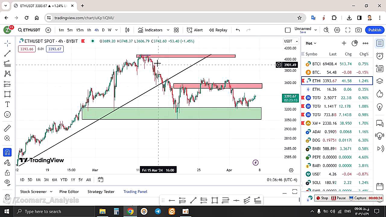Image resolution: width=386 pixels, height=217 pixels.
Task: Select the crosshair cursor tool
Action: click(x=8, y=43)
